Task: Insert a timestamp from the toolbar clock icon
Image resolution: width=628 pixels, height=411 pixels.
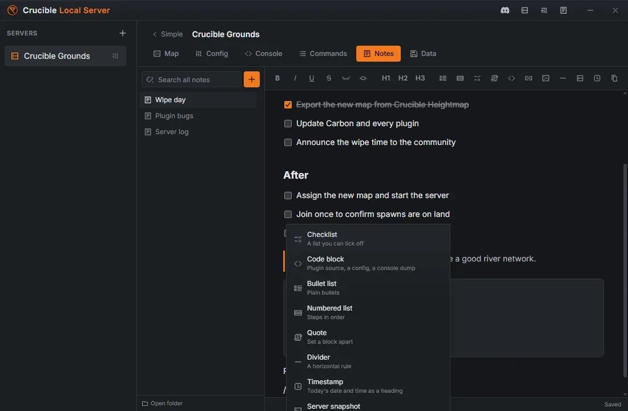Action: 597,78
